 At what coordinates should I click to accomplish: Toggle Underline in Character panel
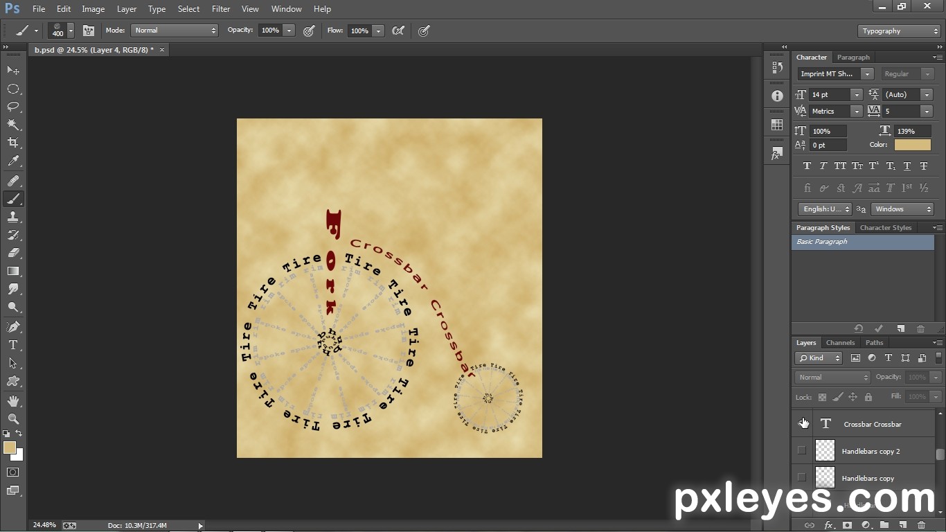point(907,166)
